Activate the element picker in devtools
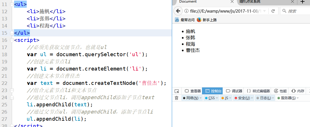The width and height of the screenshot is (310, 127). click(x=177, y=91)
